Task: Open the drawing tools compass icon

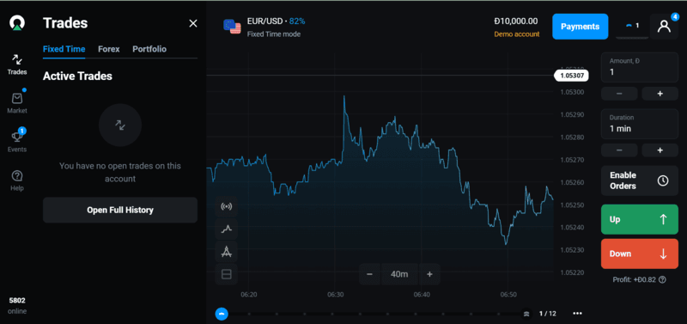Action: (227, 252)
